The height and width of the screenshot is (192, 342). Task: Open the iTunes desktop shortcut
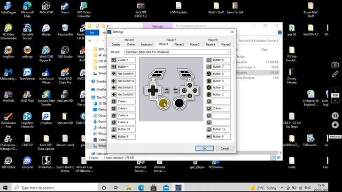(x=46, y=30)
